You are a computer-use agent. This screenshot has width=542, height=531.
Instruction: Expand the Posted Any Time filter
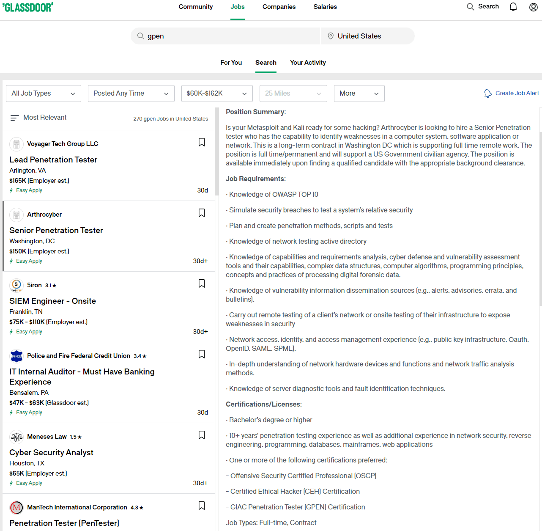[131, 94]
